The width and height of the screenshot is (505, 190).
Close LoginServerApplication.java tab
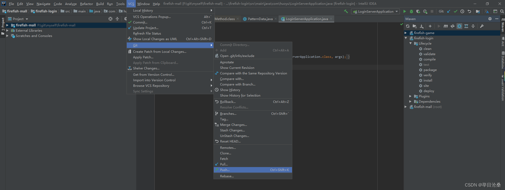[331, 19]
